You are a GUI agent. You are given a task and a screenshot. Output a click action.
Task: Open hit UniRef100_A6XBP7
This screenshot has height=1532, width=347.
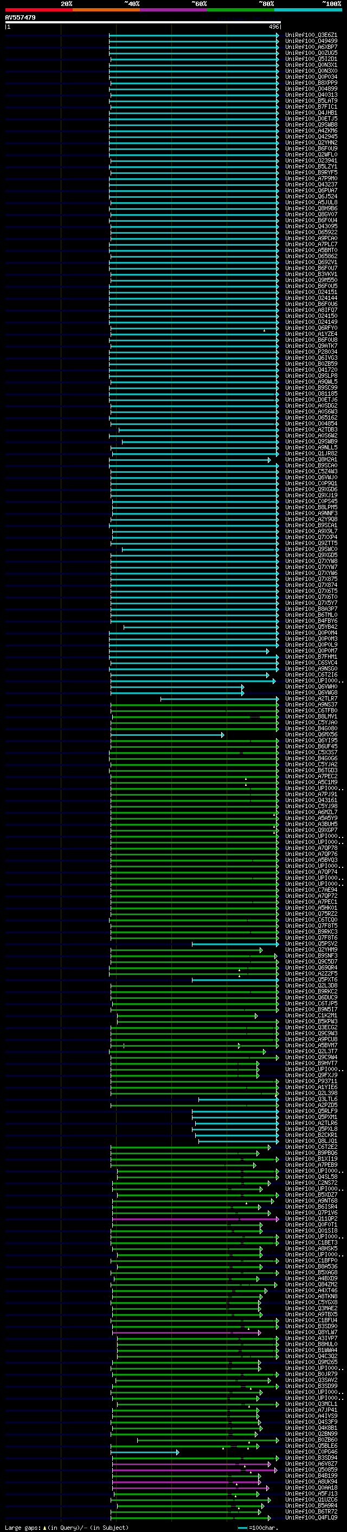[x=311, y=47]
